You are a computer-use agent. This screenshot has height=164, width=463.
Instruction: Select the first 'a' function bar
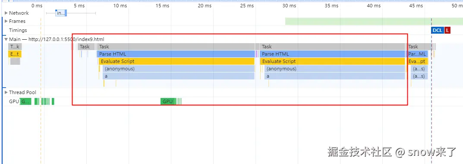point(178,76)
